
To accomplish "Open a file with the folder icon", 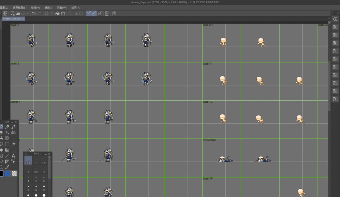I will pyautogui.click(x=18, y=13).
